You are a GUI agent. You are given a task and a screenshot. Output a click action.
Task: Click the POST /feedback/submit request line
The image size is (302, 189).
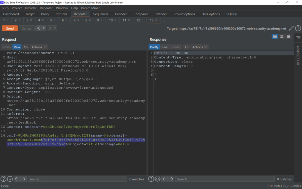click(41, 53)
